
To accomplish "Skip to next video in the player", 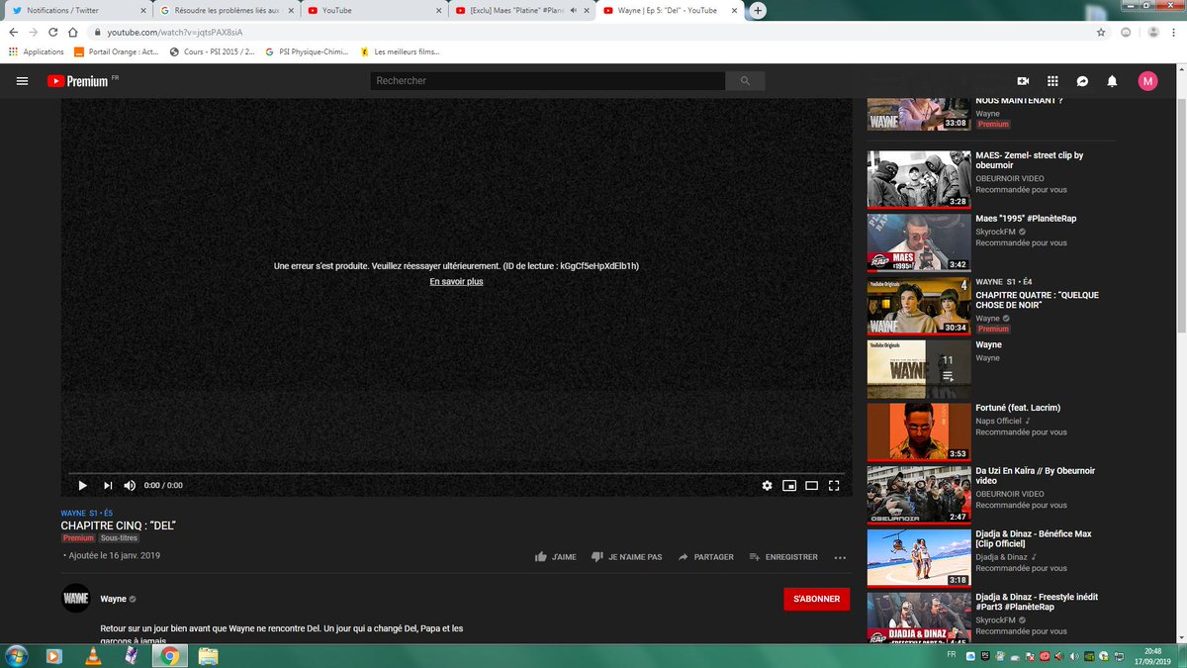I will tap(107, 485).
